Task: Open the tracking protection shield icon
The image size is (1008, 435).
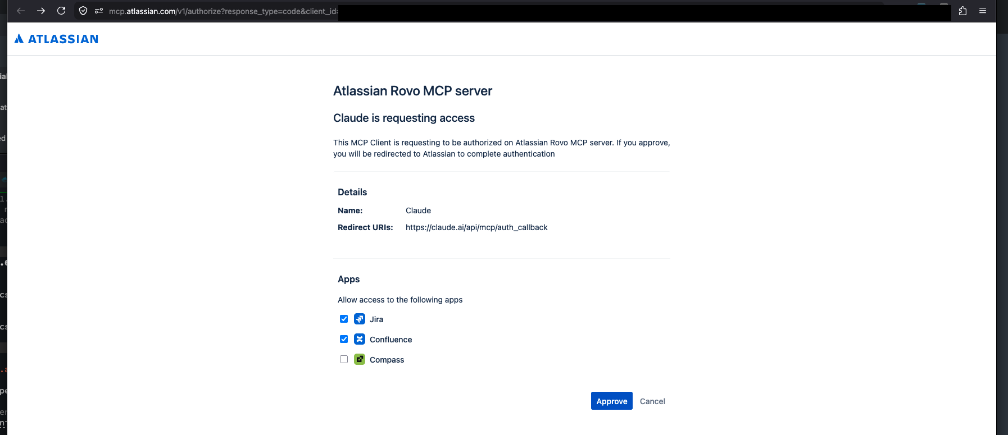Action: click(x=83, y=11)
